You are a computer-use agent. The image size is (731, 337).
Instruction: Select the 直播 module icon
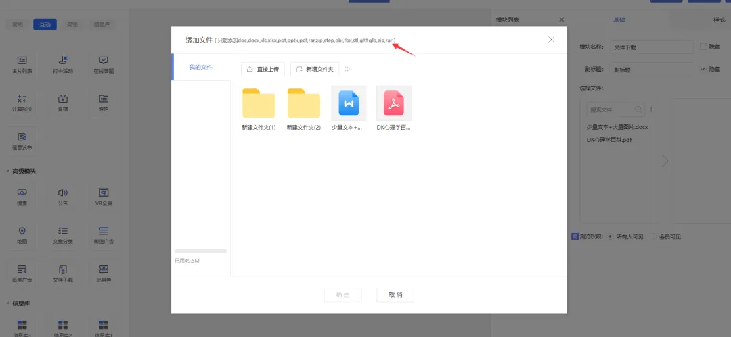[x=63, y=99]
